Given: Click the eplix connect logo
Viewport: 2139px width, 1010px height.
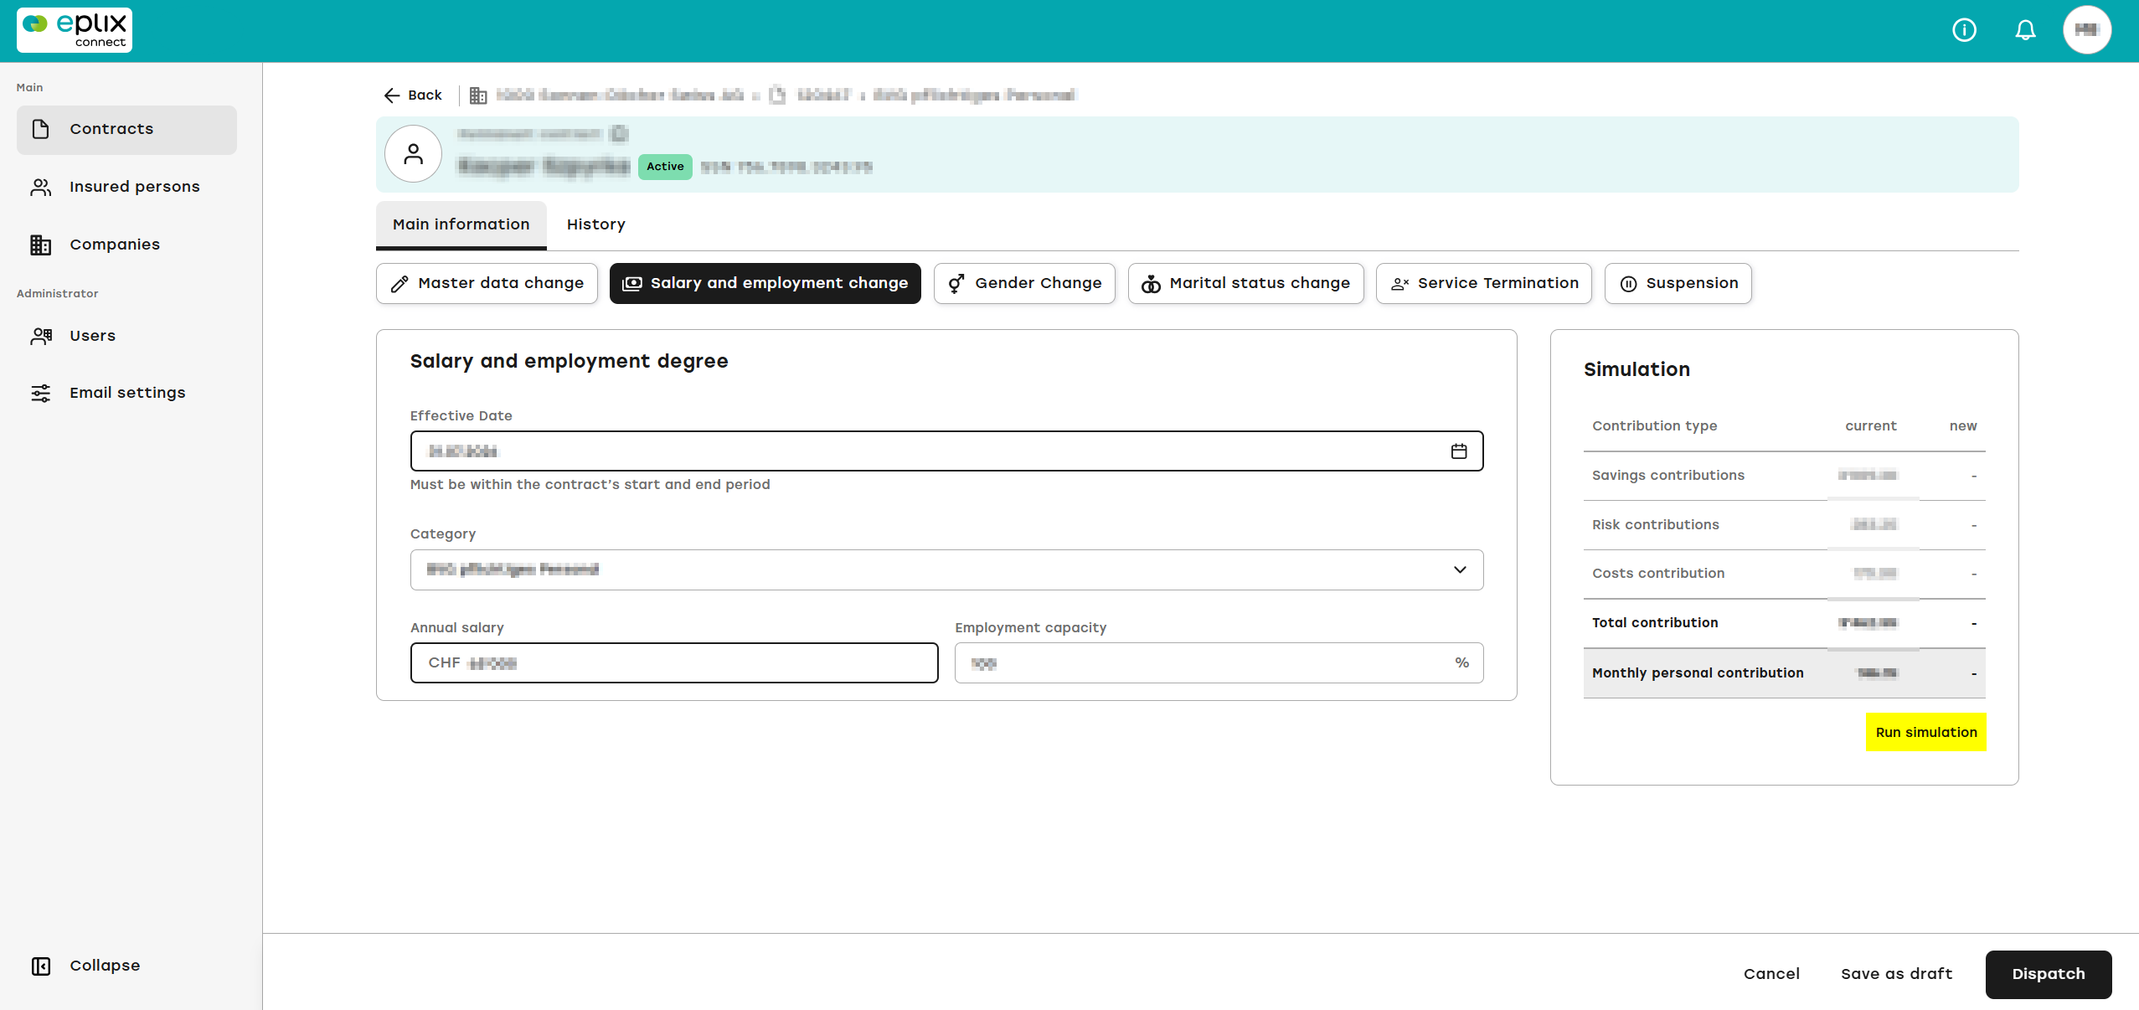Looking at the screenshot, I should click(75, 30).
